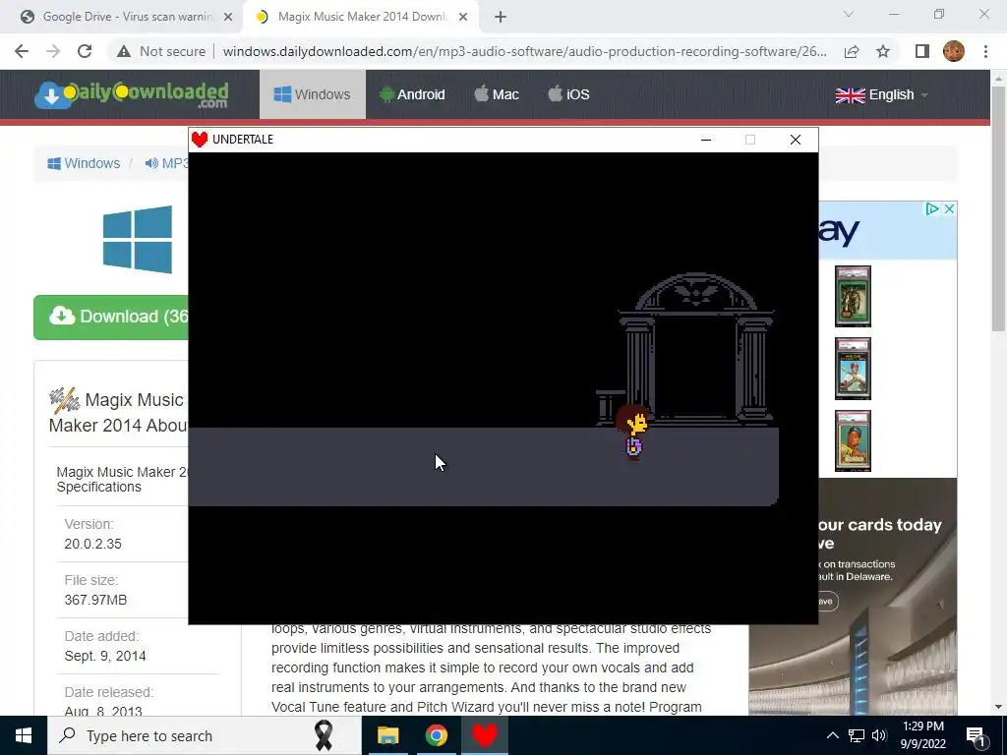Screen dimensions: 1007x755
Task: Reload the current page
Action: [x=85, y=51]
